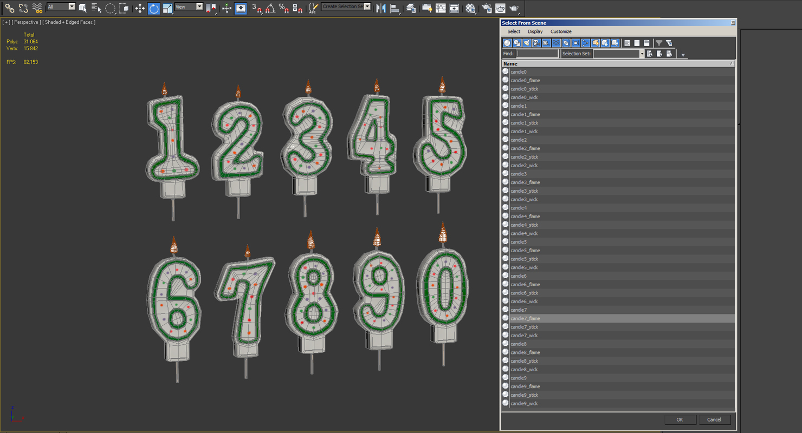Toggle the Keyboard Shortcut Override button
The width and height of the screenshot is (802, 433).
coord(241,8)
